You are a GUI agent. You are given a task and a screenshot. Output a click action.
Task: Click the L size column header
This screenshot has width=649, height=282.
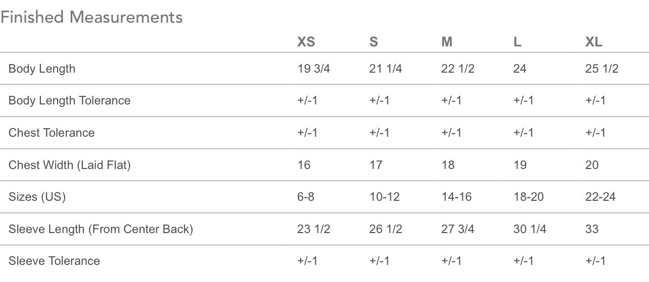coord(517,42)
